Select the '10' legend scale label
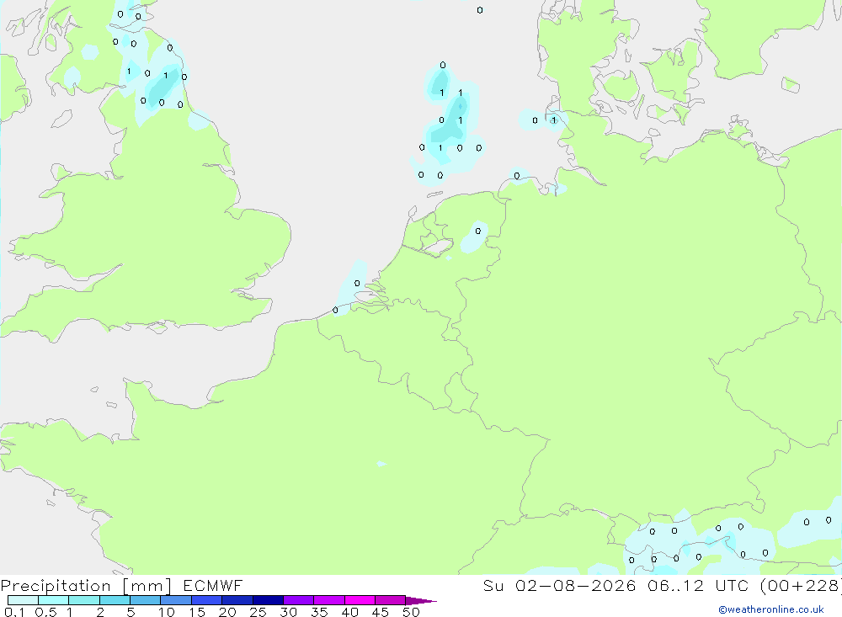 (167, 612)
